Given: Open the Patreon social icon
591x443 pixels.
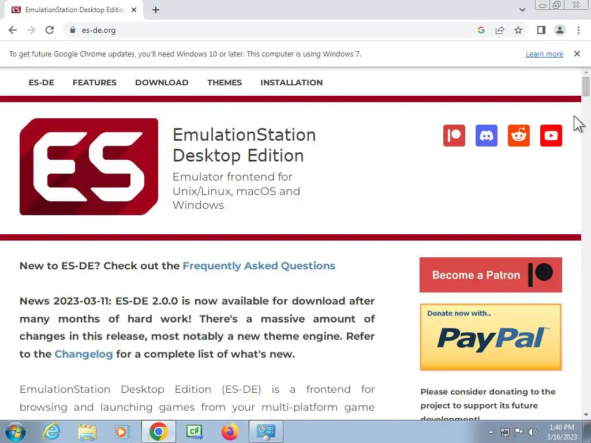Looking at the screenshot, I should click(454, 136).
